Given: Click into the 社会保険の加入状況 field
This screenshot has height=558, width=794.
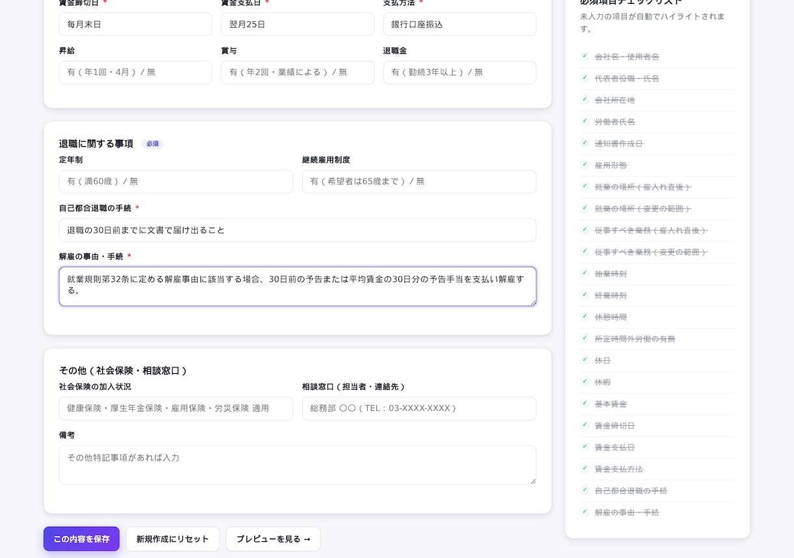Looking at the screenshot, I should tap(176, 408).
